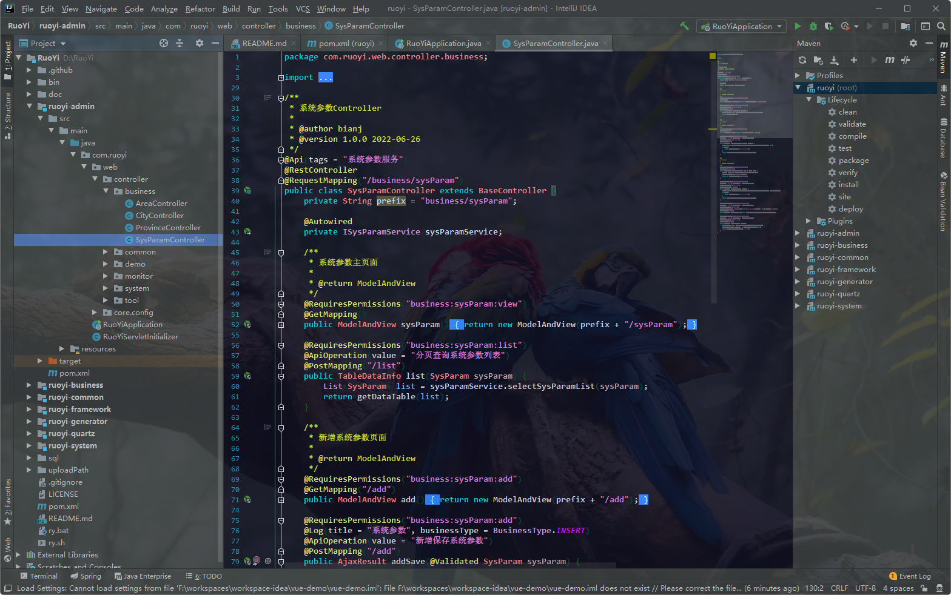
Task: Click download sources icon in Maven panel
Action: 835,59
